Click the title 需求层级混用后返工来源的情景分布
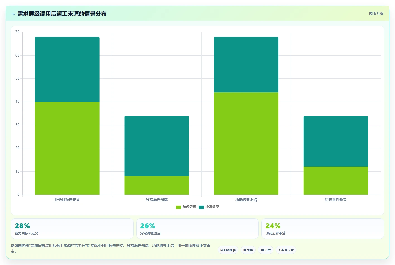This screenshot has width=395, height=265. tap(62, 14)
